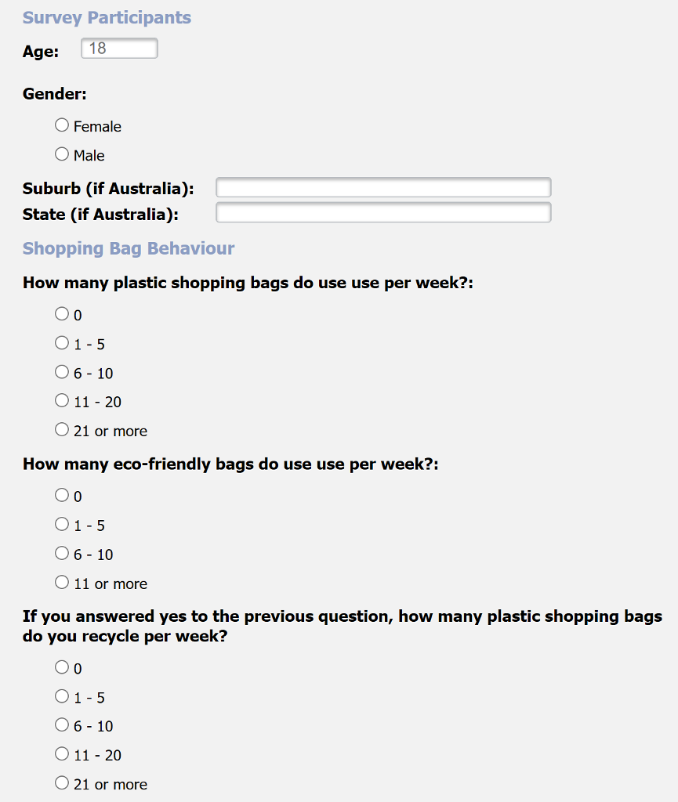This screenshot has height=802, width=678.
Task: Select Male as the gender
Action: pyautogui.click(x=61, y=154)
